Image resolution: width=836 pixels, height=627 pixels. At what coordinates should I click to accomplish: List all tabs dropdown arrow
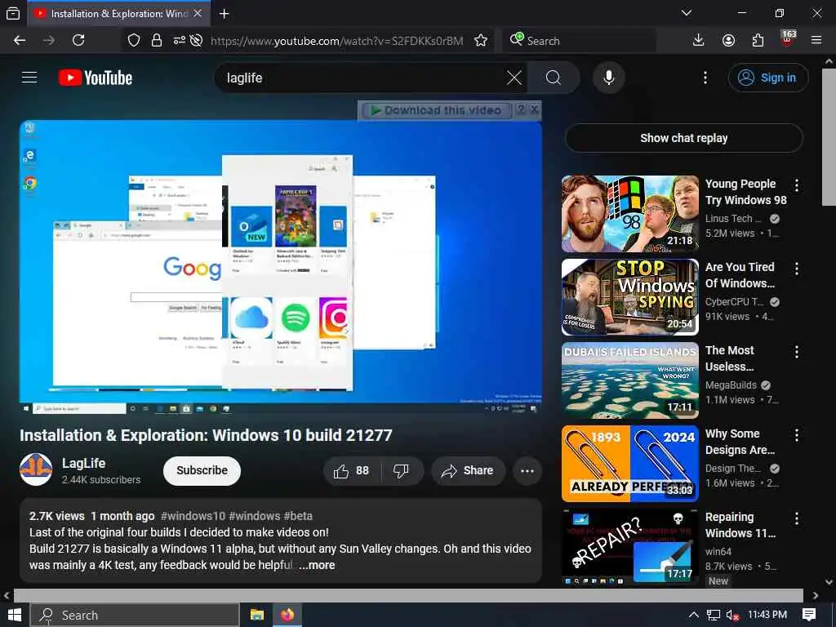click(x=687, y=13)
